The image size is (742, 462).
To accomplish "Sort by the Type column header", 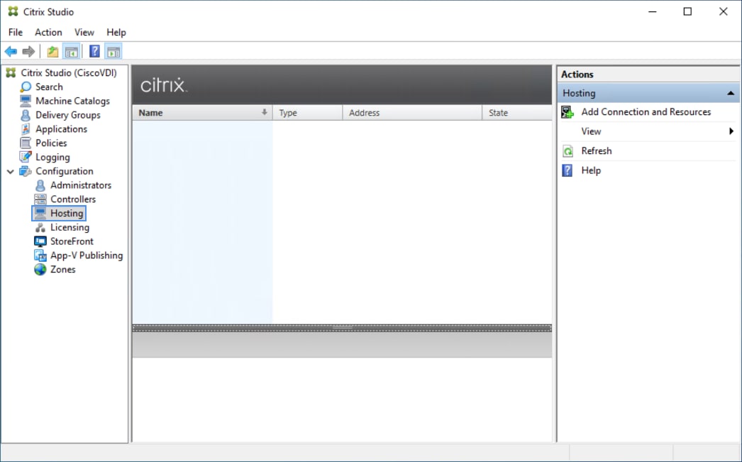I will coord(308,113).
